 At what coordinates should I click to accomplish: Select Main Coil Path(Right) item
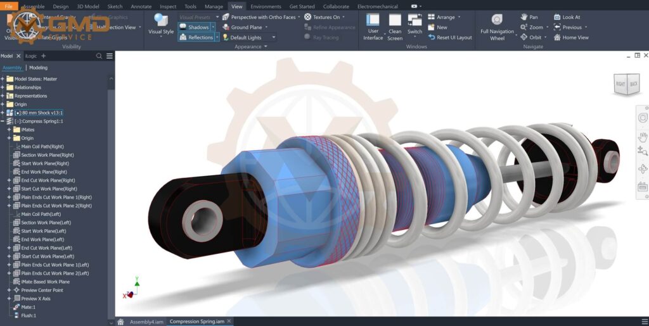point(42,146)
